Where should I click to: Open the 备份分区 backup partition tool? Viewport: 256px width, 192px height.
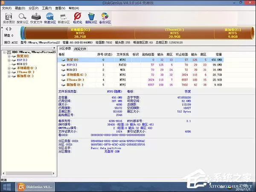pyautogui.click(x=105, y=18)
